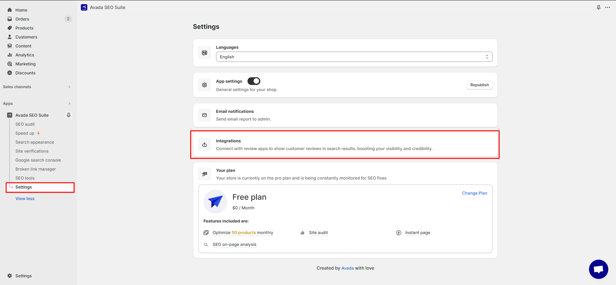Click the Email notifications envelope icon

(204, 115)
